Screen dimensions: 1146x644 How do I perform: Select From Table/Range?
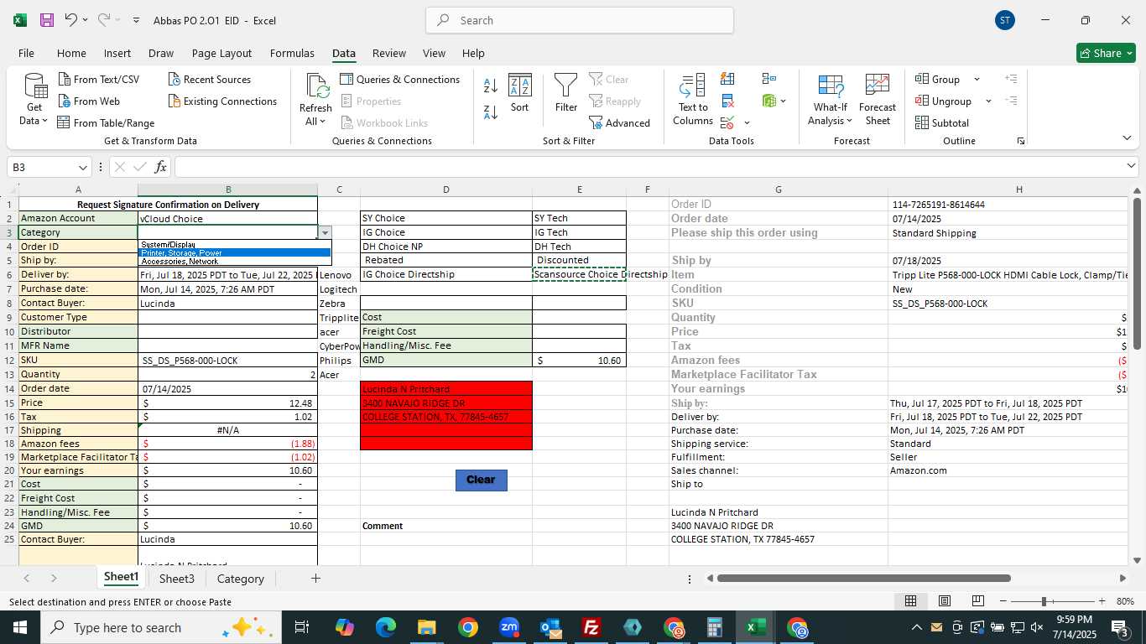pos(106,122)
